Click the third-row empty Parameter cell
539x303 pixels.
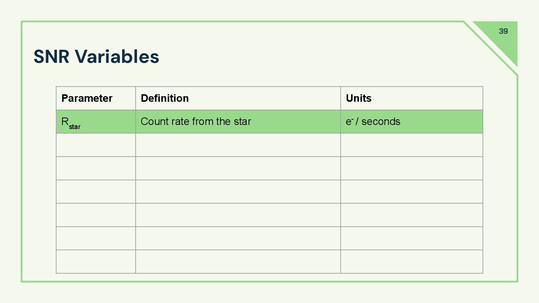pyautogui.click(x=96, y=168)
